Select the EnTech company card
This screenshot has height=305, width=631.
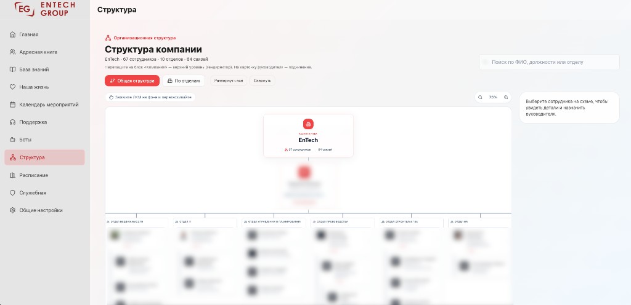308,136
